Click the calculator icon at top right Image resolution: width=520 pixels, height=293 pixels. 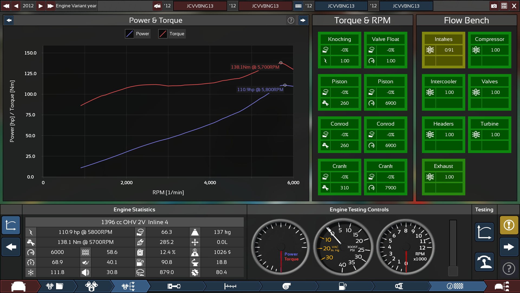504,6
